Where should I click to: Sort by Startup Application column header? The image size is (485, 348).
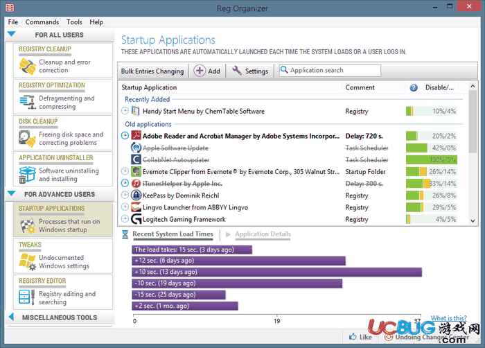coord(230,87)
